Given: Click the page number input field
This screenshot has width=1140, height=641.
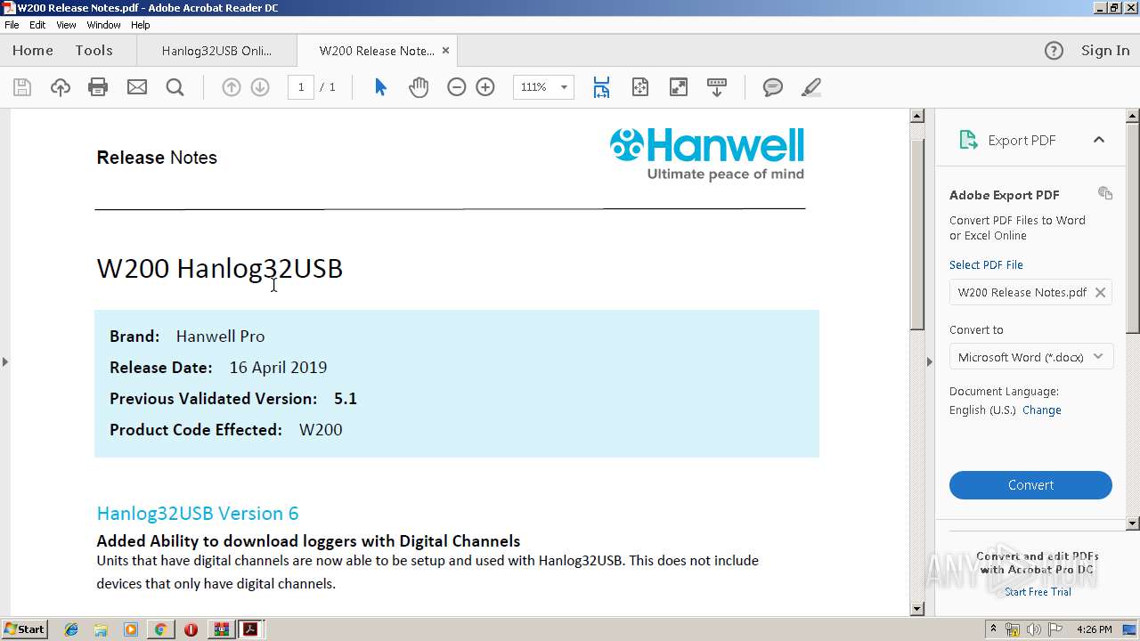Looking at the screenshot, I should click(x=301, y=87).
